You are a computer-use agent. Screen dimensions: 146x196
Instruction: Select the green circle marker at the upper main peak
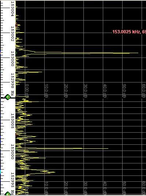click(16, 53)
